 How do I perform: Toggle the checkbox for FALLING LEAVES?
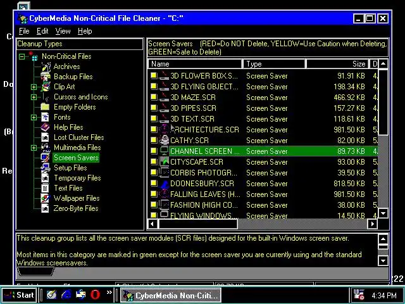(x=154, y=194)
